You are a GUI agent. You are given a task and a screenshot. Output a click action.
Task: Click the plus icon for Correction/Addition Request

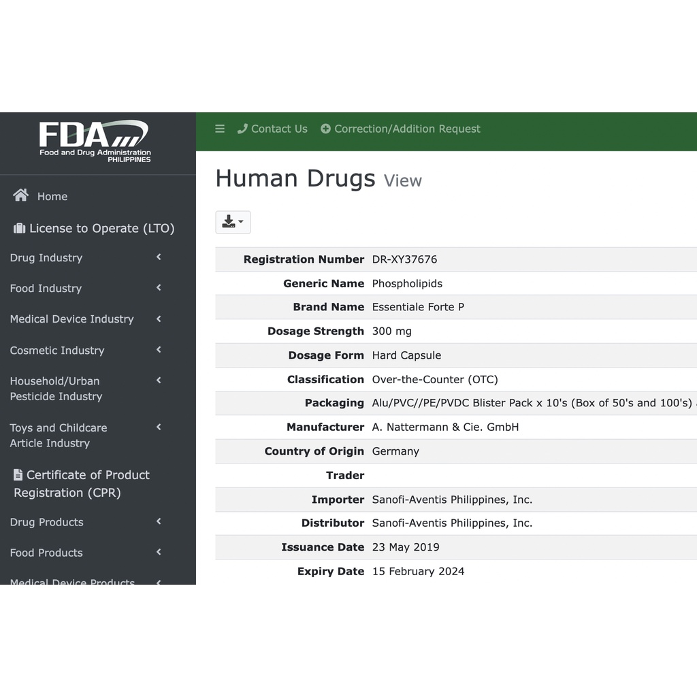325,129
